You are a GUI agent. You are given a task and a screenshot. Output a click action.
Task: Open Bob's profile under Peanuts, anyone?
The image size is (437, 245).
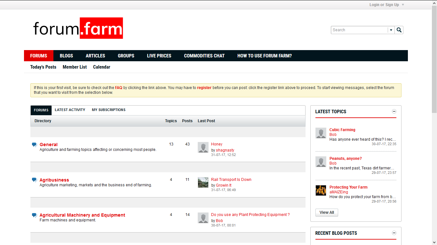click(x=333, y=163)
